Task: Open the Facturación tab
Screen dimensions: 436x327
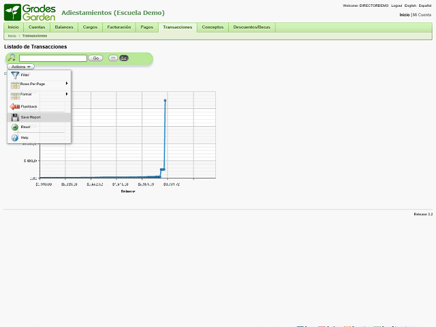Action: tap(119, 27)
